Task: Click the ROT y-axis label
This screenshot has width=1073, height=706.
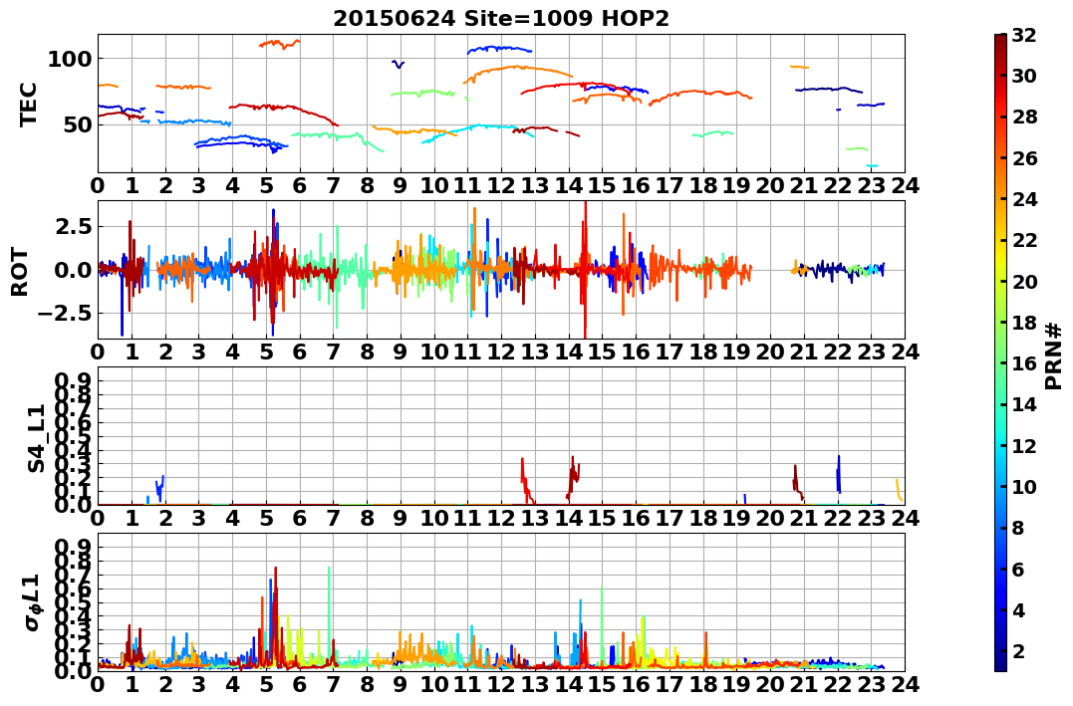Action: pos(20,272)
